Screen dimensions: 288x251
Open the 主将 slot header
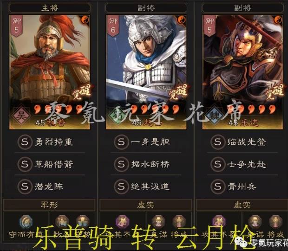point(50,8)
